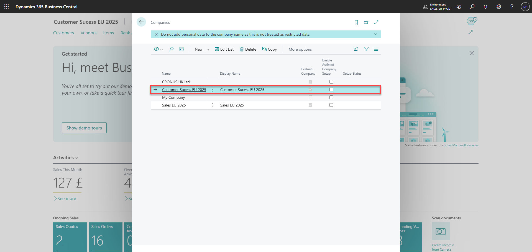Enable Assisted Setup for Customer Sucess EU 2025
This screenshot has width=532, height=252.
point(331,90)
